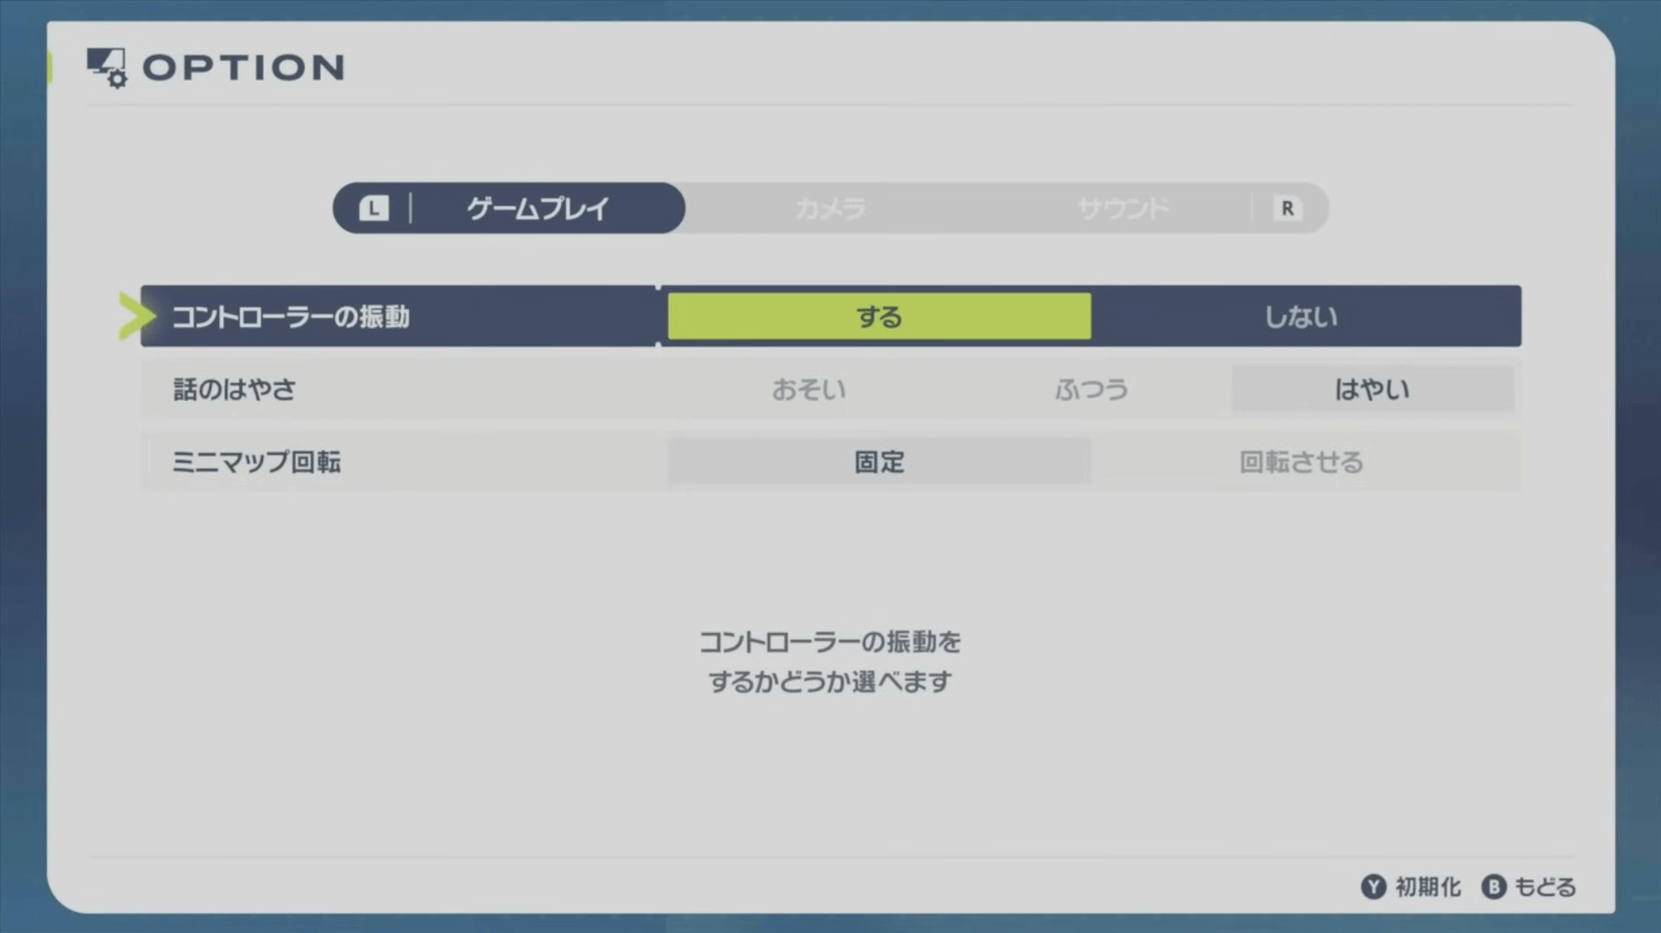Set text speed to ふつう
Viewport: 1661px width, 933px height.
[1091, 390]
